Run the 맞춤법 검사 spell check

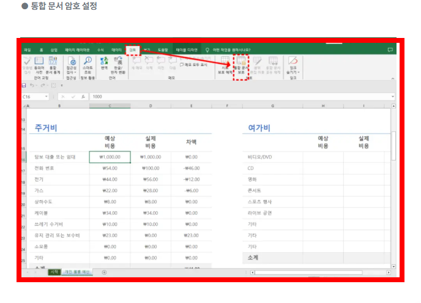[27, 65]
